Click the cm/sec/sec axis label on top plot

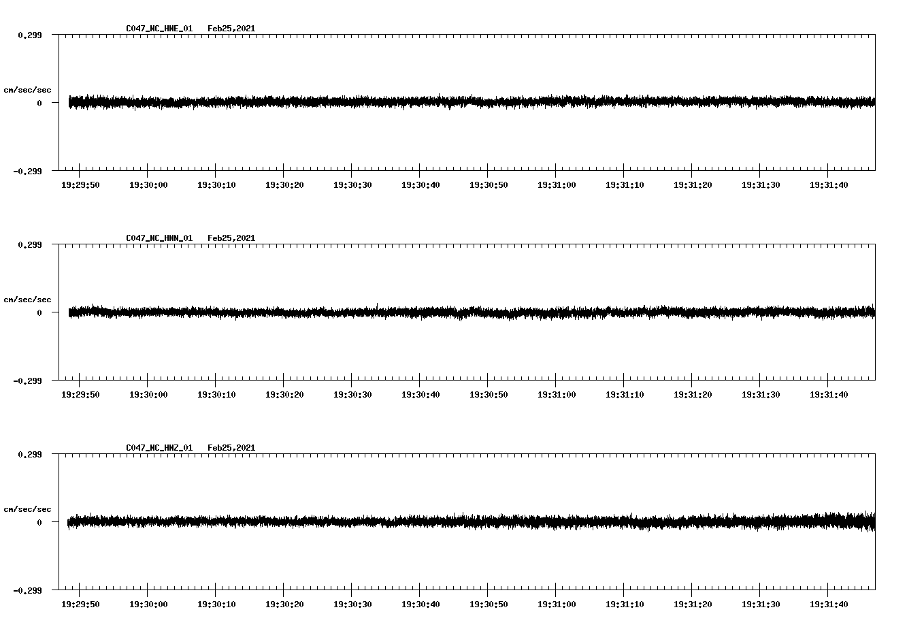pyautogui.click(x=27, y=91)
